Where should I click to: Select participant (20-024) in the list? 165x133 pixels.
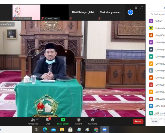point(157,49)
